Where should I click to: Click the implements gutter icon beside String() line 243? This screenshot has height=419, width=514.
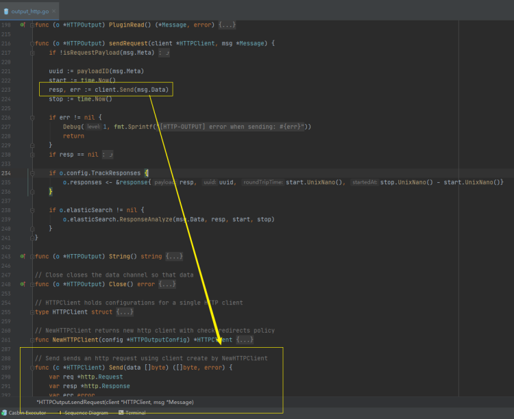(23, 256)
